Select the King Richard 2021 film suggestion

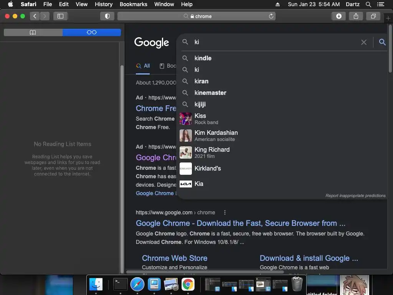282,152
